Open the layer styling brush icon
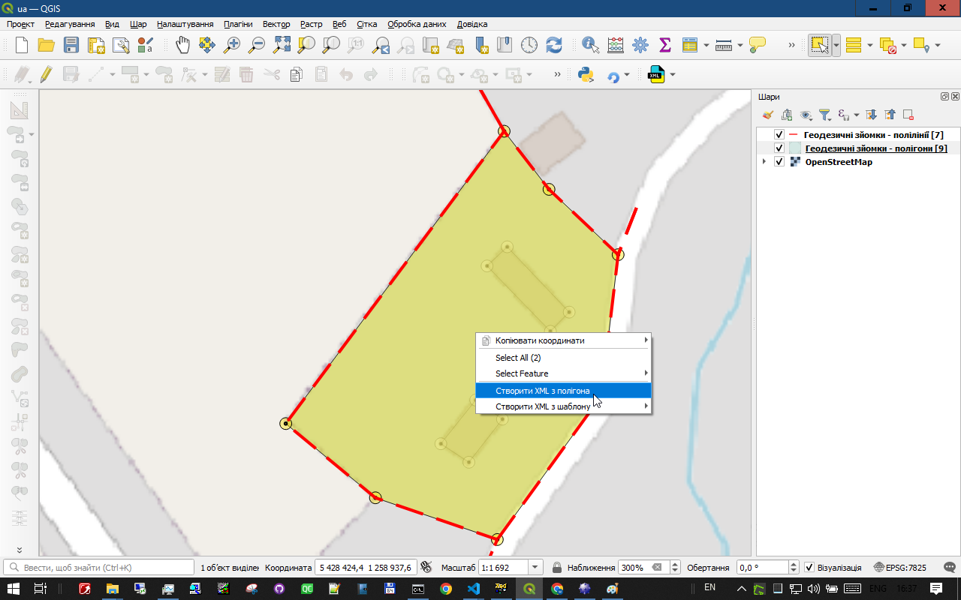Viewport: 961px width, 600px height. 767,115
